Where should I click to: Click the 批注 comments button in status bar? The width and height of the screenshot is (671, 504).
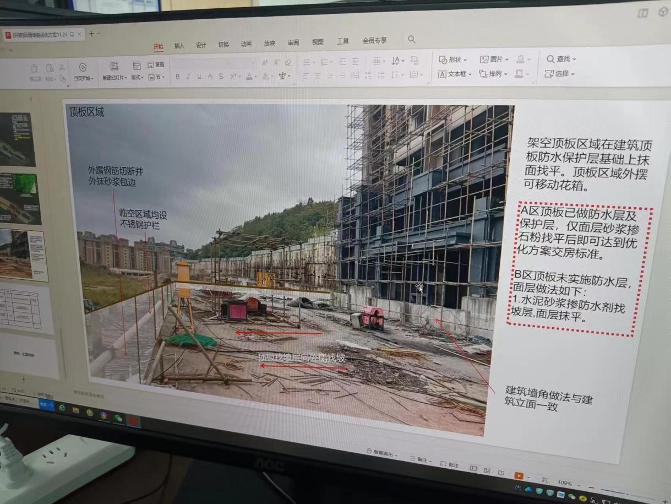tap(449, 464)
